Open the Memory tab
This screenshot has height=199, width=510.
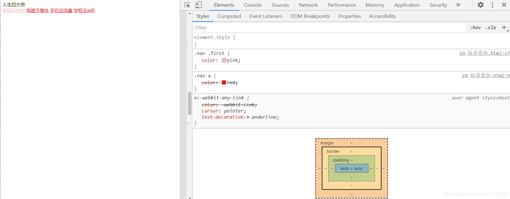pyautogui.click(x=375, y=5)
